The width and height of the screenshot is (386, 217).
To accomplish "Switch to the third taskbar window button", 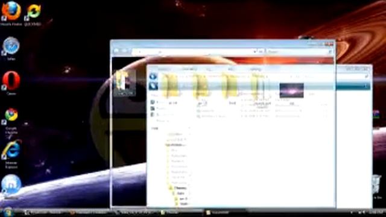I will (136, 213).
